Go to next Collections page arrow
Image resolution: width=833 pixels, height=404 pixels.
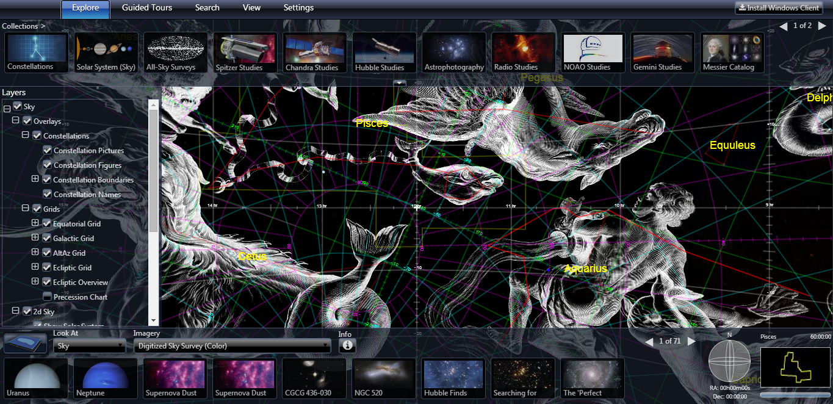(821, 26)
